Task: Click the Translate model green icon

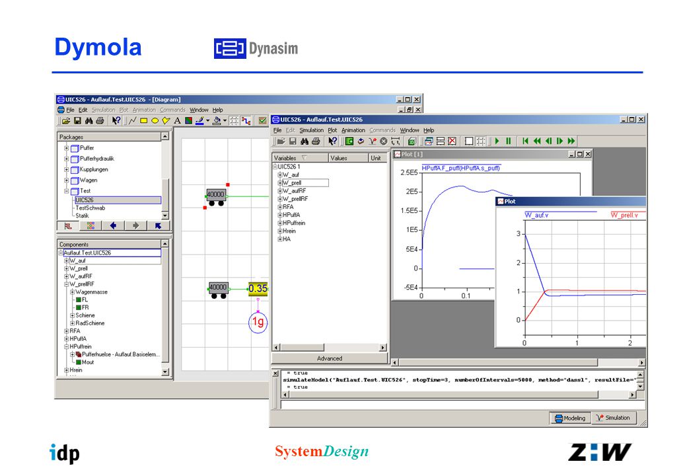Action: tap(349, 141)
